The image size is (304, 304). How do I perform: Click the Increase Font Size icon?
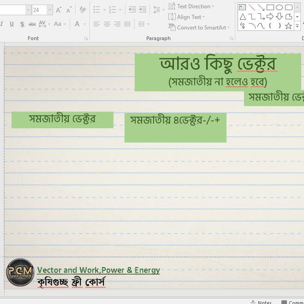pyautogui.click(x=59, y=10)
